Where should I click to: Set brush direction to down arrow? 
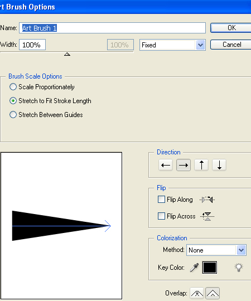tap(219, 165)
